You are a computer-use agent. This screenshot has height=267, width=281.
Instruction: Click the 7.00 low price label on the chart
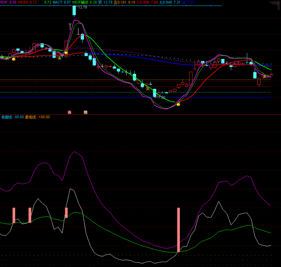(162, 97)
